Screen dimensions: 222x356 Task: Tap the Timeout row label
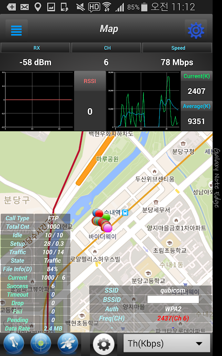click(17, 295)
